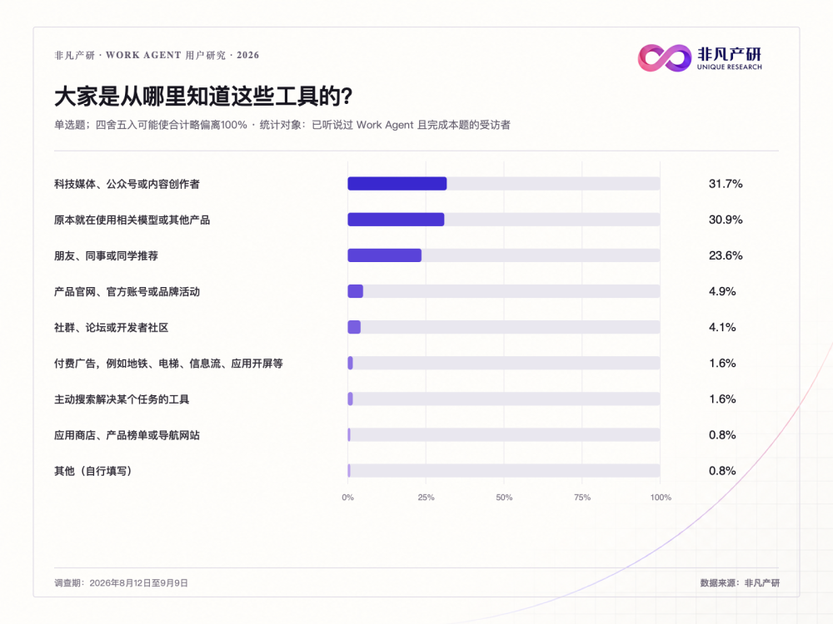The image size is (833, 624).
Task: Select the chart title 大家是从哪里知道这些工具的?
Action: coord(203,96)
